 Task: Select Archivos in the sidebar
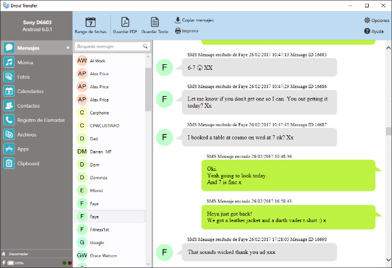(x=27, y=135)
